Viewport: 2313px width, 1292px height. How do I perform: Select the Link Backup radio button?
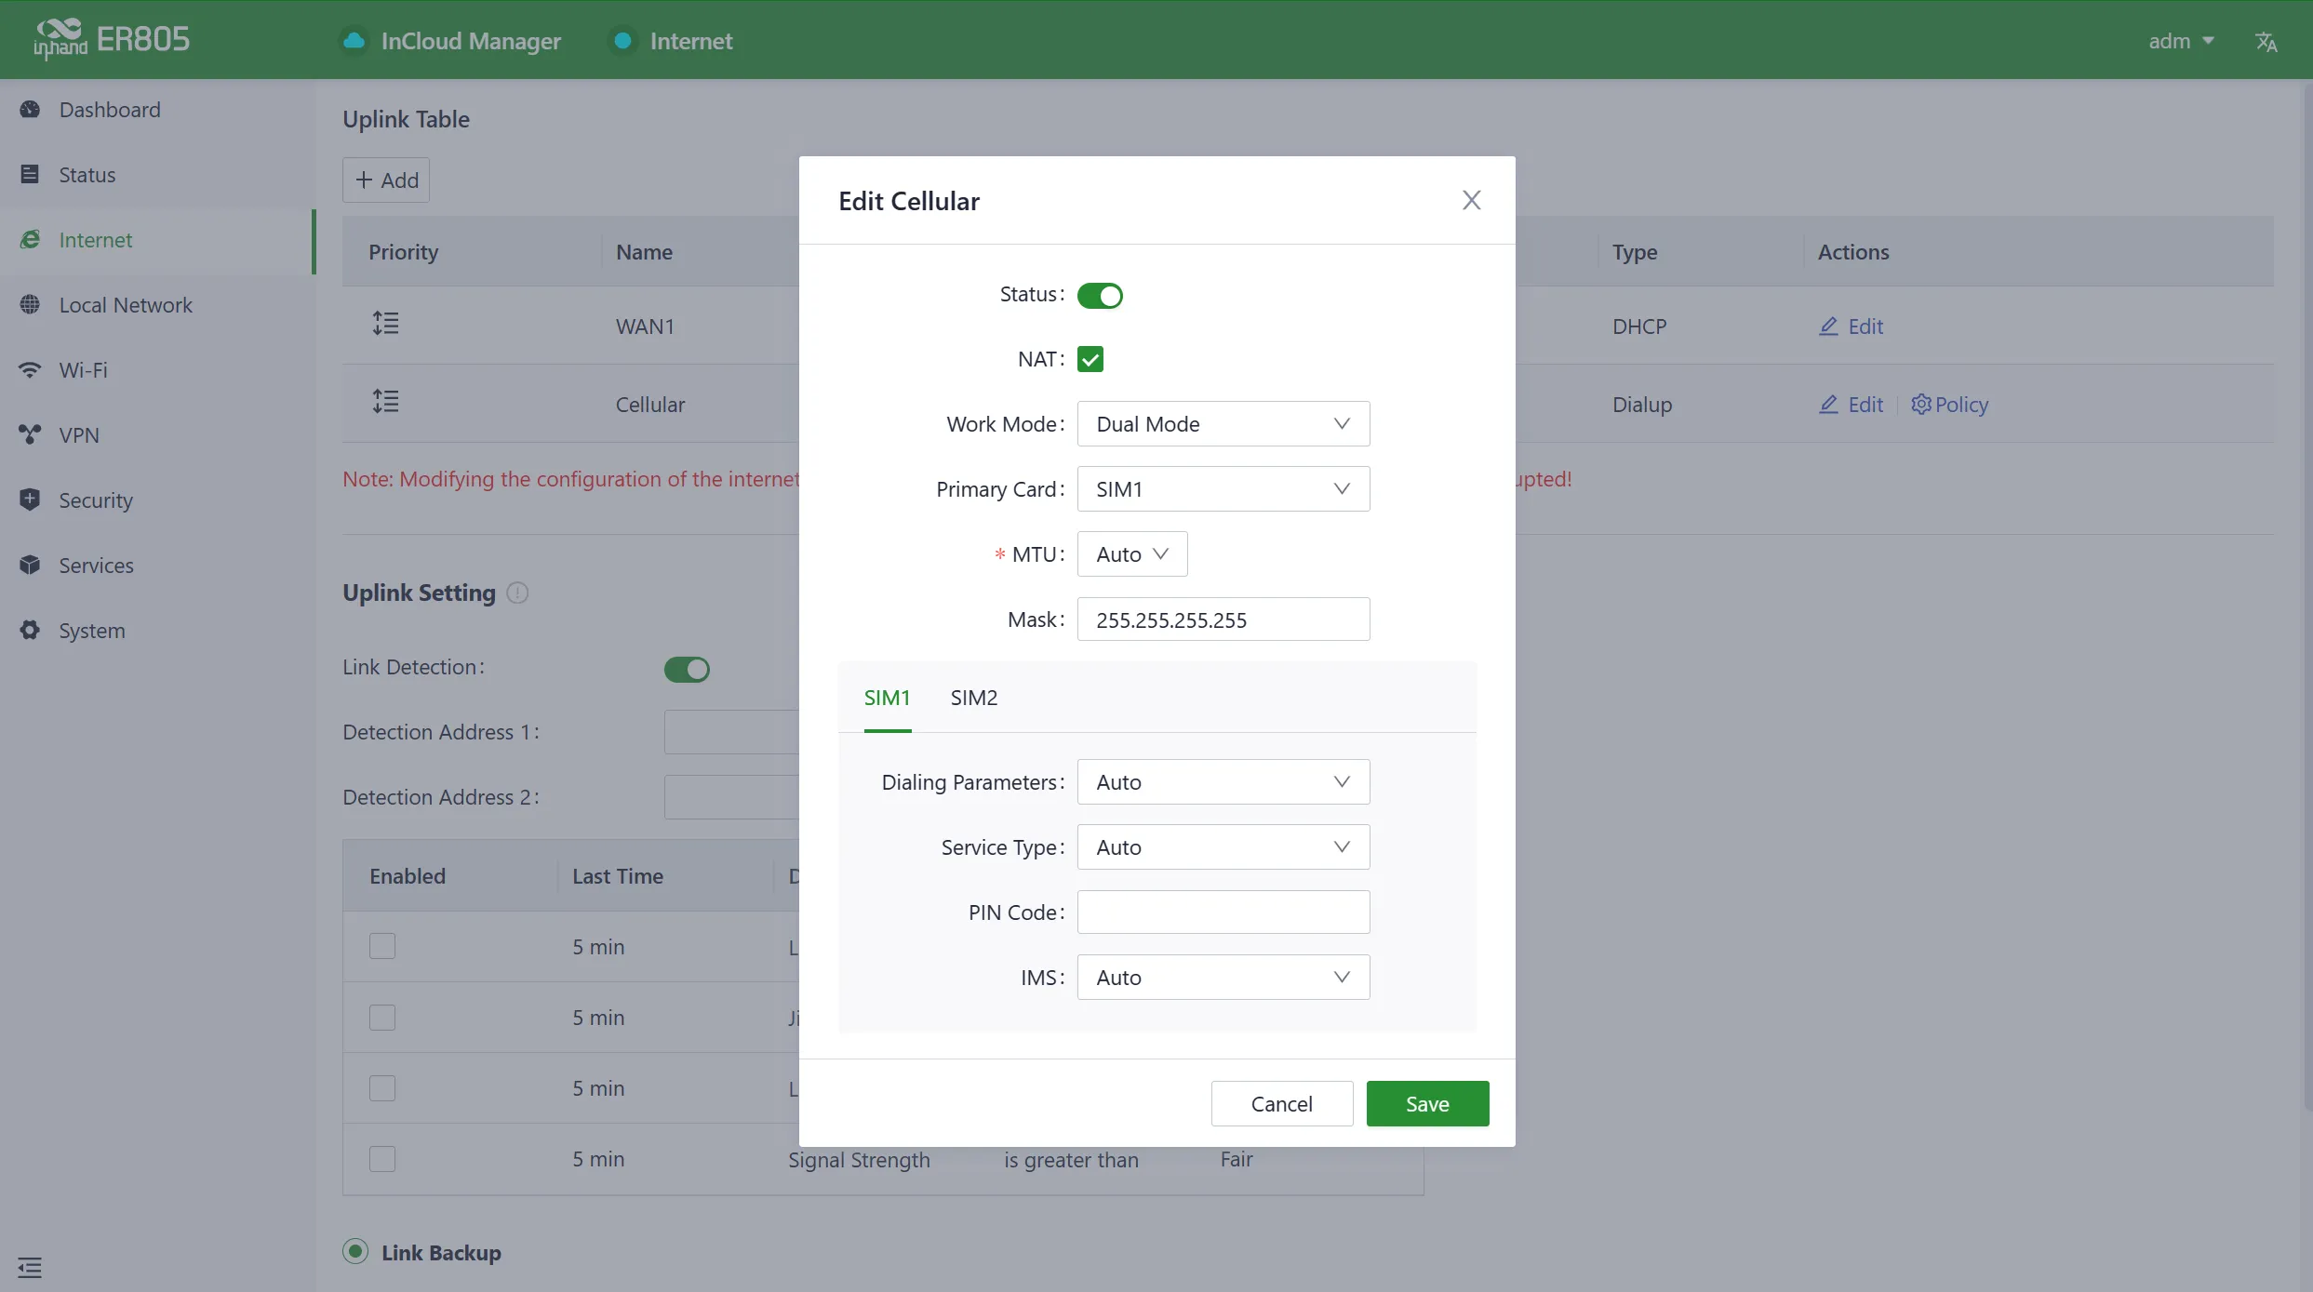(x=355, y=1251)
